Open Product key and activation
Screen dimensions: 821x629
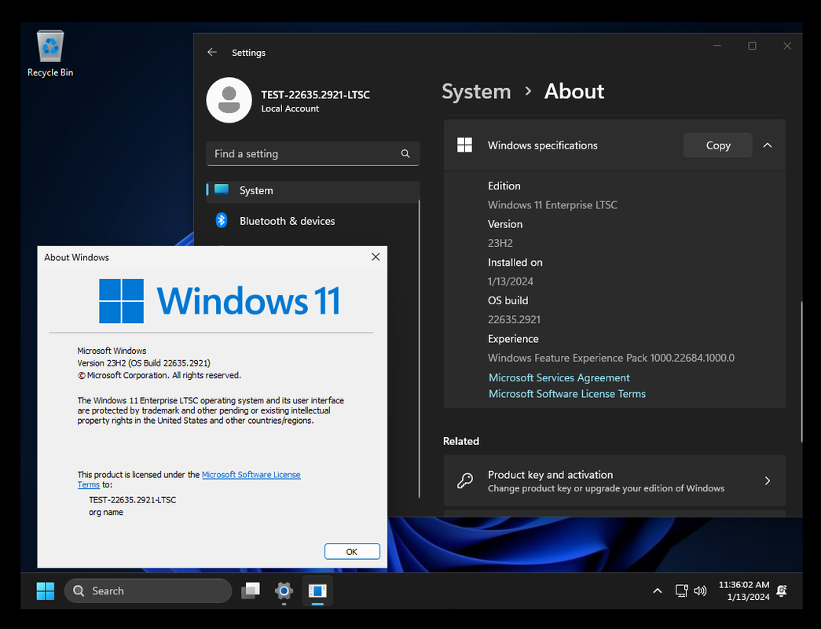(x=614, y=480)
